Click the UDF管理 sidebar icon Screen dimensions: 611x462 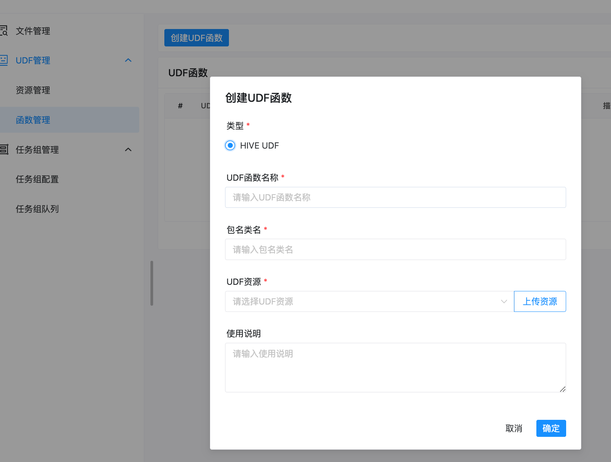point(4,60)
